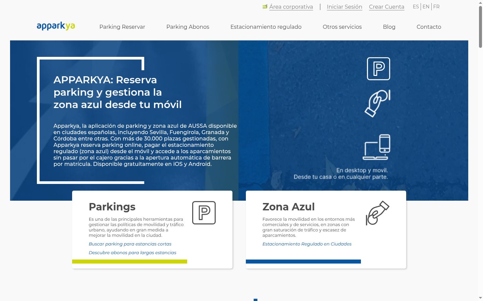
Task: Click the apparkya logo
Action: (x=56, y=26)
